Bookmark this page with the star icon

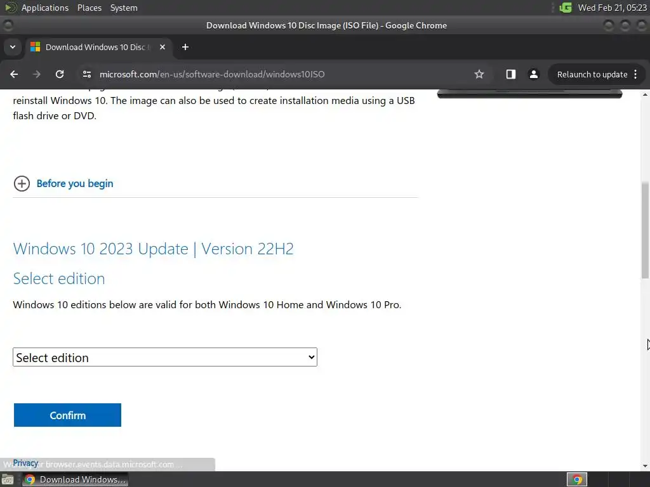pos(479,74)
